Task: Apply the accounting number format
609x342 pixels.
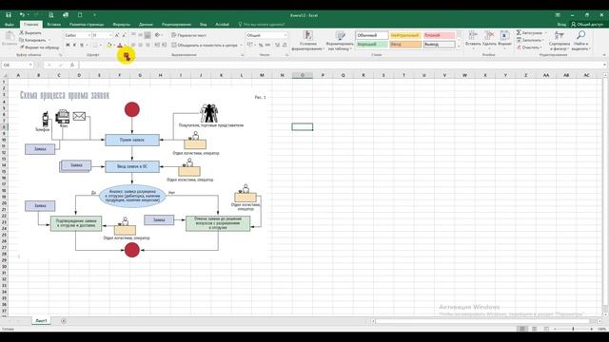Action: tap(249, 45)
